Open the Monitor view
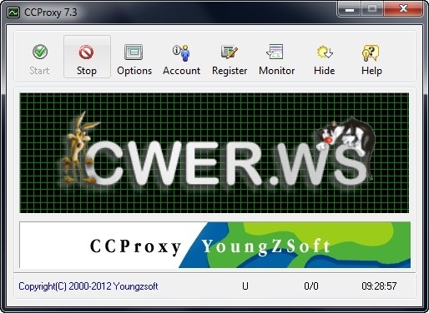Image resolution: width=429 pixels, height=313 pixels. pyautogui.click(x=277, y=57)
